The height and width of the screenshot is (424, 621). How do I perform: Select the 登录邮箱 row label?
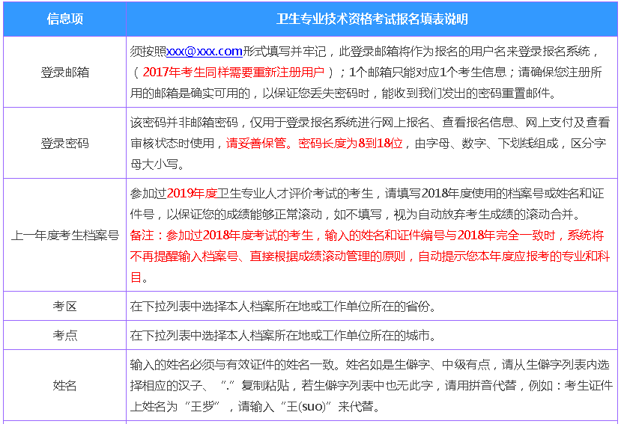[65, 73]
